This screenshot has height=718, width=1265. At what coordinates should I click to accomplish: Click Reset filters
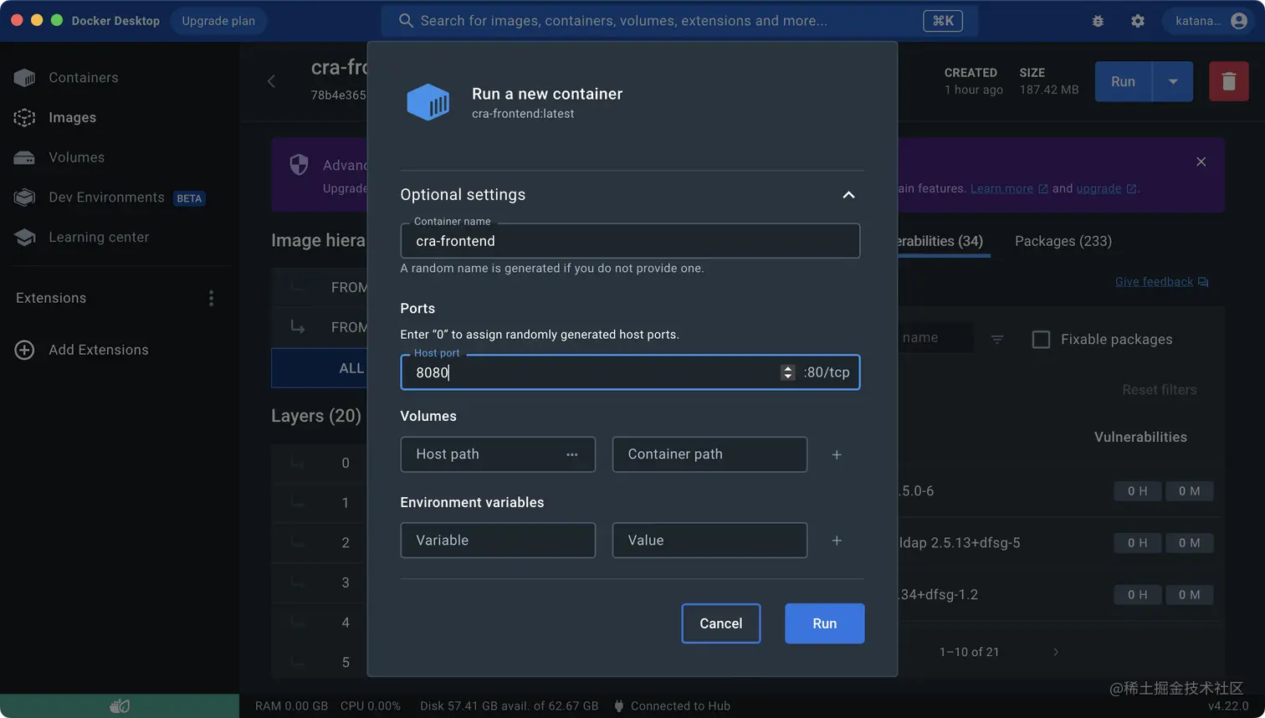point(1160,390)
